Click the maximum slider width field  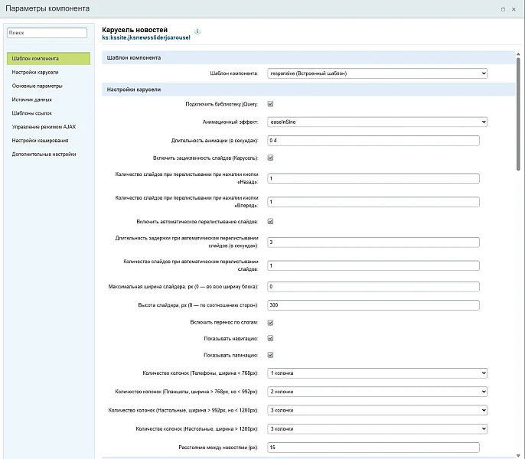(x=373, y=287)
